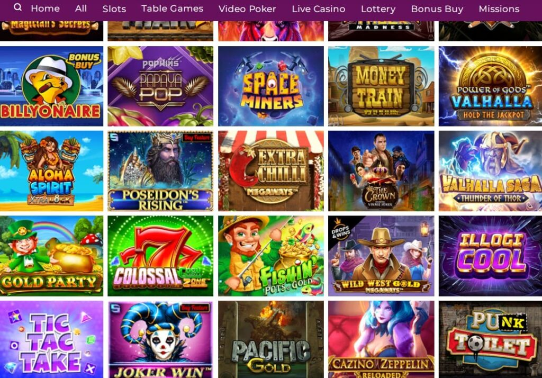Launch the Gold Party slot
The height and width of the screenshot is (378, 542).
[x=51, y=256]
